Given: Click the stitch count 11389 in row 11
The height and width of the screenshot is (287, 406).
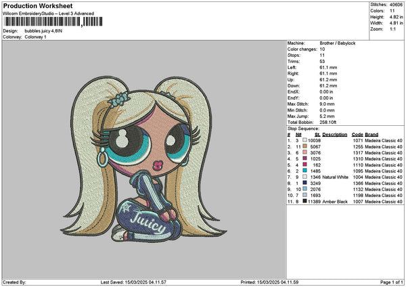Looking at the screenshot, I should [314, 202].
